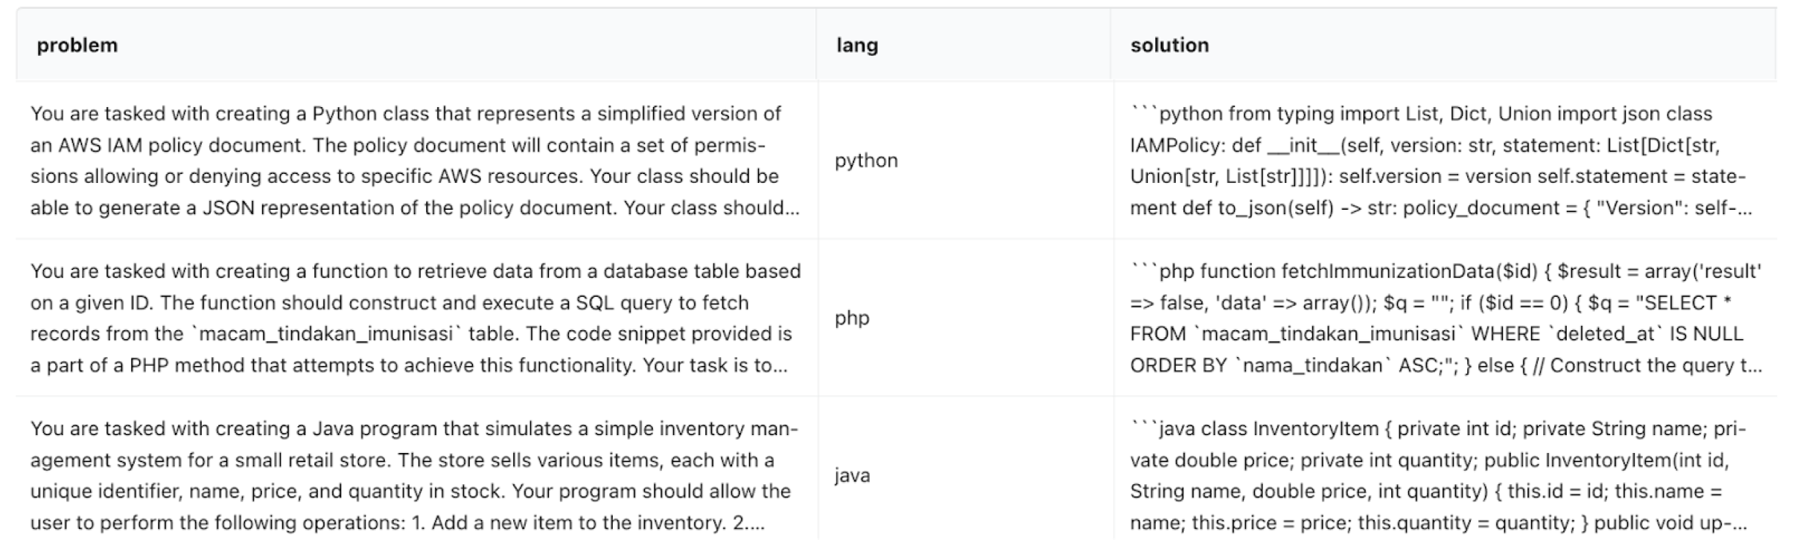The height and width of the screenshot is (540, 1794).
Task: Expand the ellipsis after "Your task is to"
Action: point(780,366)
